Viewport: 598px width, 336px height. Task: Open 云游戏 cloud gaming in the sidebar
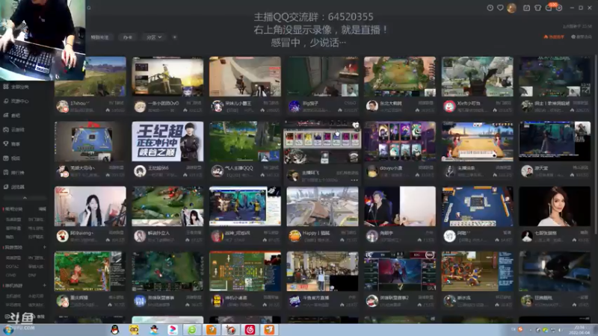click(14, 129)
